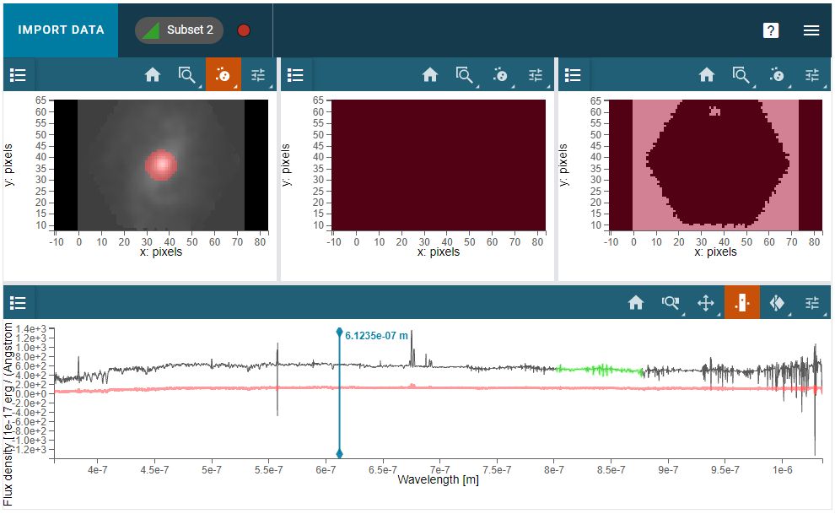The image size is (835, 514).
Task: Toggle off the active subset tool in the left viewer
Action: (223, 74)
